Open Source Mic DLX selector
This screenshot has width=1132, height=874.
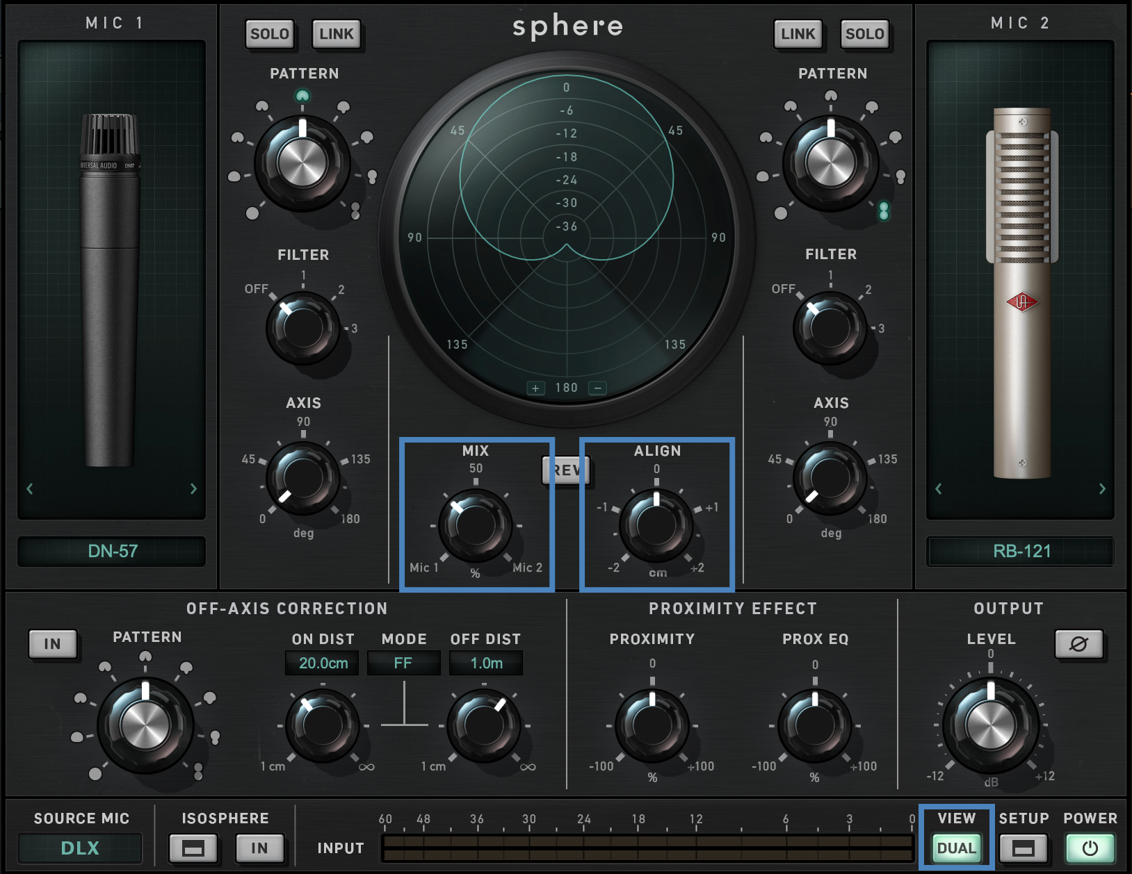80,848
